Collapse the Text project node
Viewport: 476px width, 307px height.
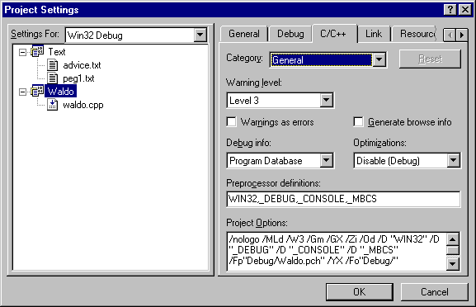(x=22, y=52)
